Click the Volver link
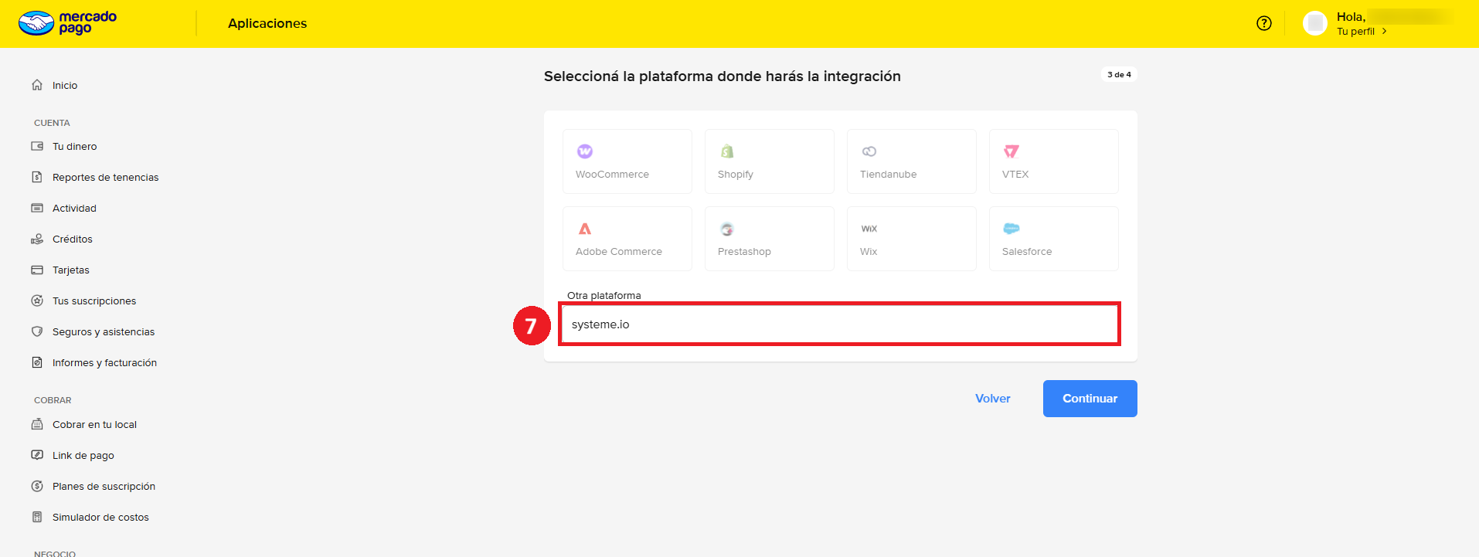Viewport: 1479px width, 557px height. point(993,399)
